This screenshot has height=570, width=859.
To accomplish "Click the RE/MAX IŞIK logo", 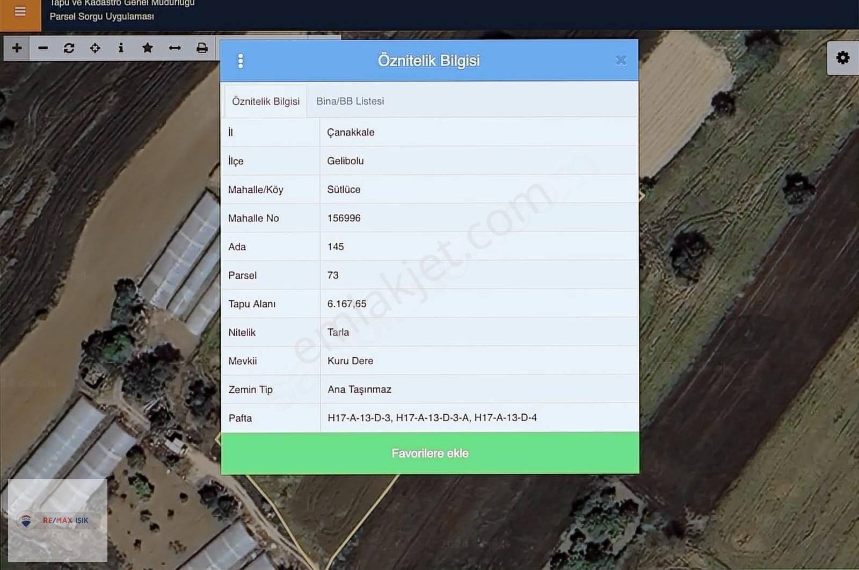I will [x=57, y=520].
